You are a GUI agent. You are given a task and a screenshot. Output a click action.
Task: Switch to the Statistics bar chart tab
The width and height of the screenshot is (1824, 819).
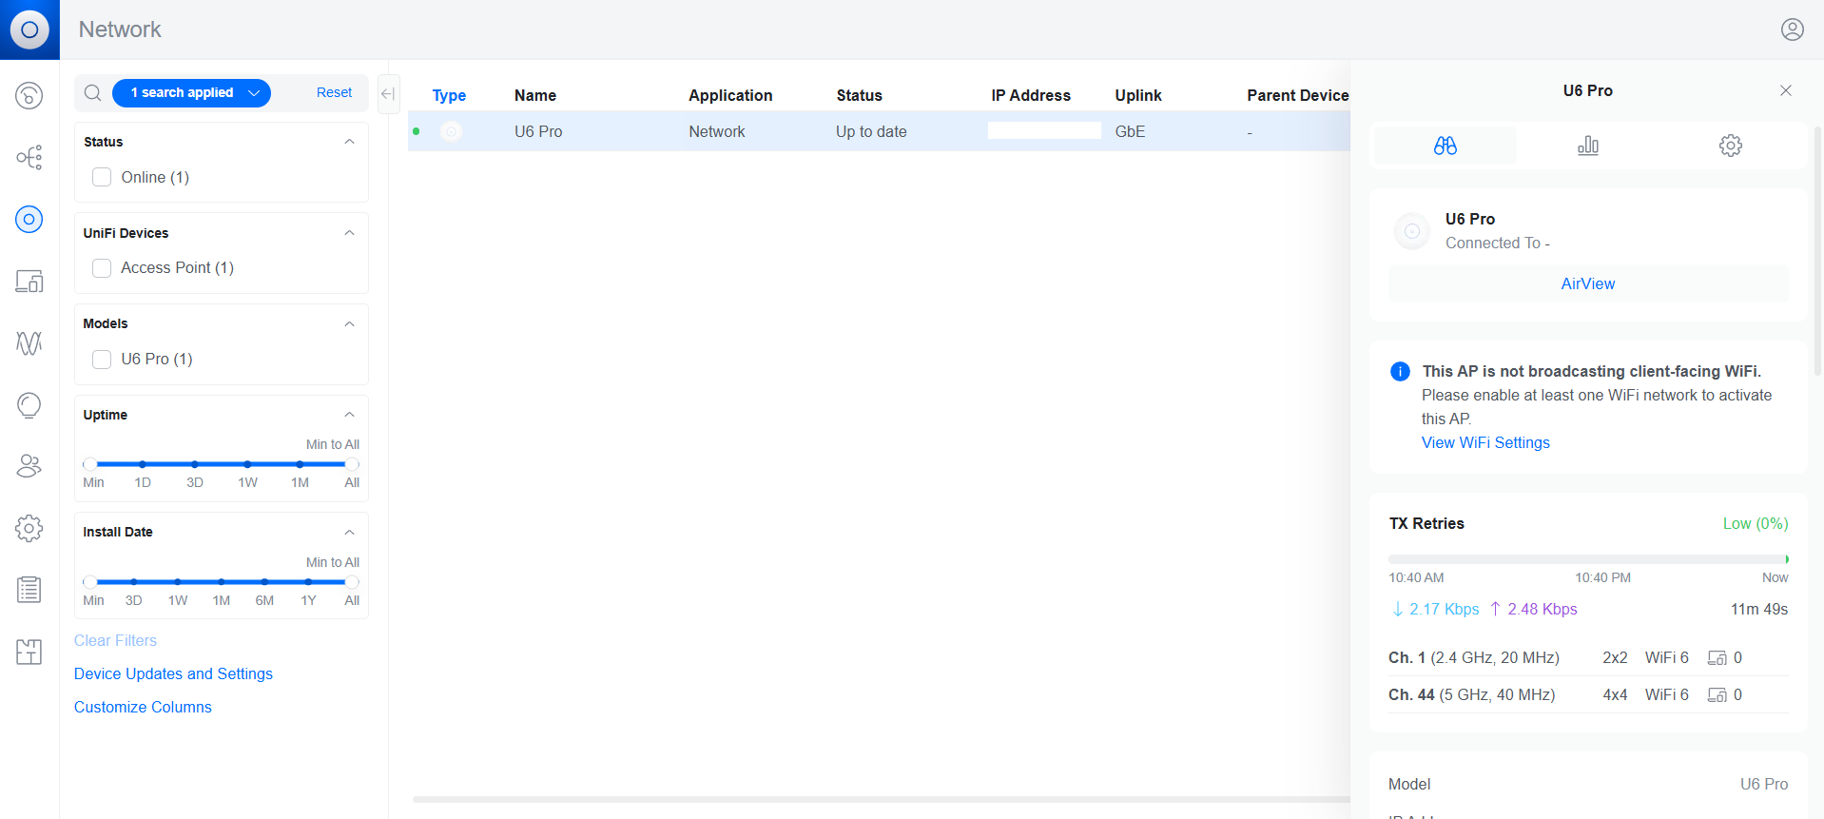coord(1588,146)
